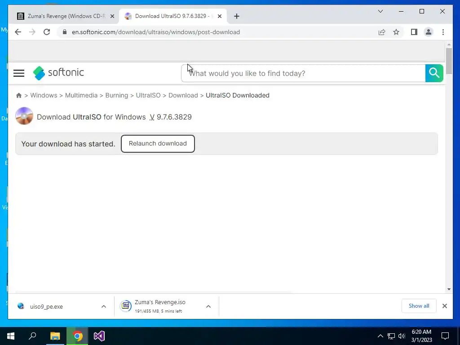460x345 pixels.
Task: Click the 'UltraISO Downloaded' breadcrumb text
Action: click(x=237, y=95)
